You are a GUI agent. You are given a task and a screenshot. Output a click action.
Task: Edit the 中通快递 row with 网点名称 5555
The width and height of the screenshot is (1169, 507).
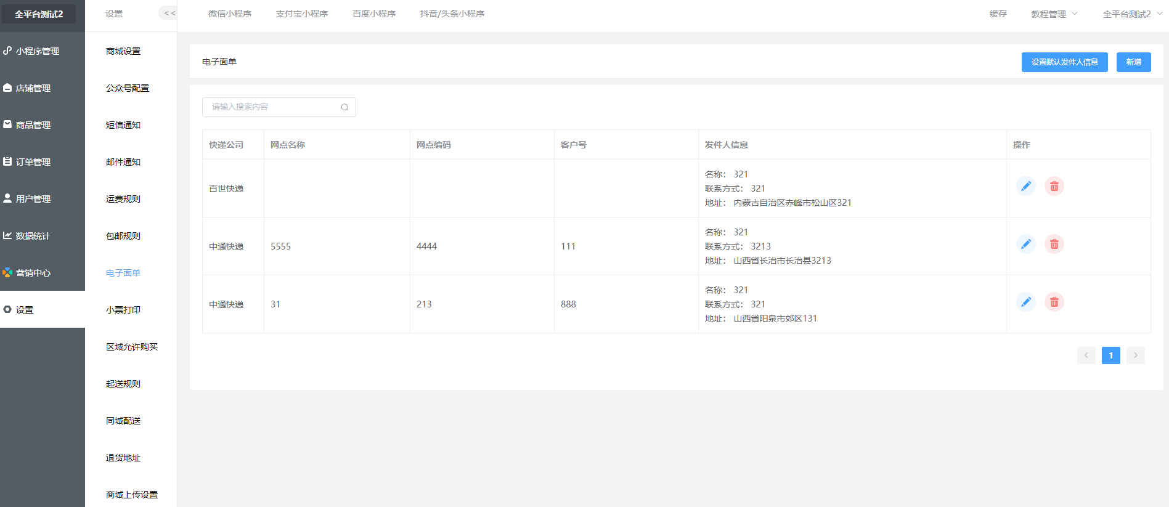[1025, 244]
